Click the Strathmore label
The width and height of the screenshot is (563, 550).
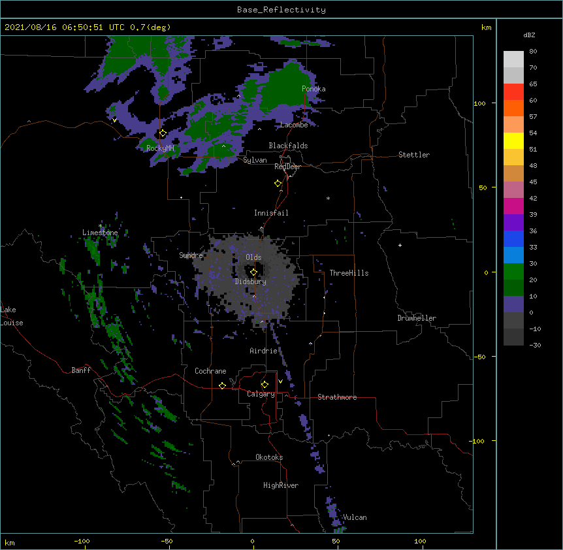337,397
